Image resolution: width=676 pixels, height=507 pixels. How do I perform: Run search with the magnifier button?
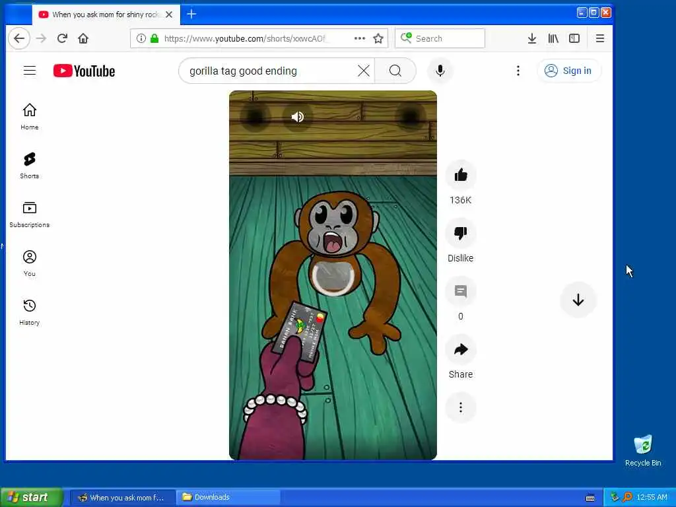[395, 71]
